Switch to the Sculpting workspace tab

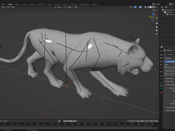pyautogui.click(x=24, y=4)
